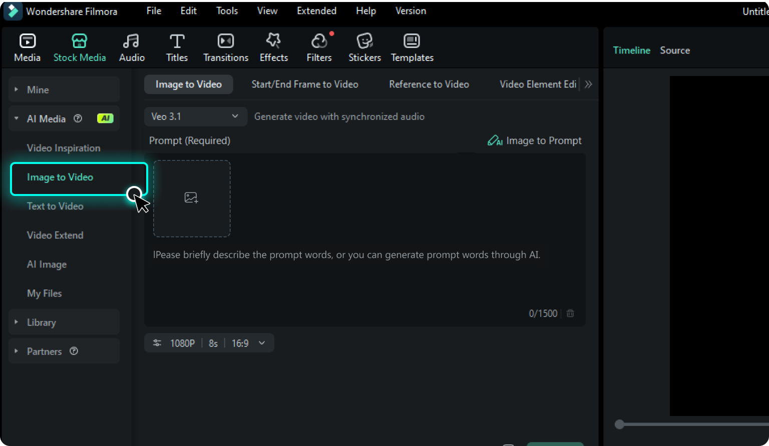Clear the prompt with the trash icon
This screenshot has height=446, width=769.
coord(570,313)
